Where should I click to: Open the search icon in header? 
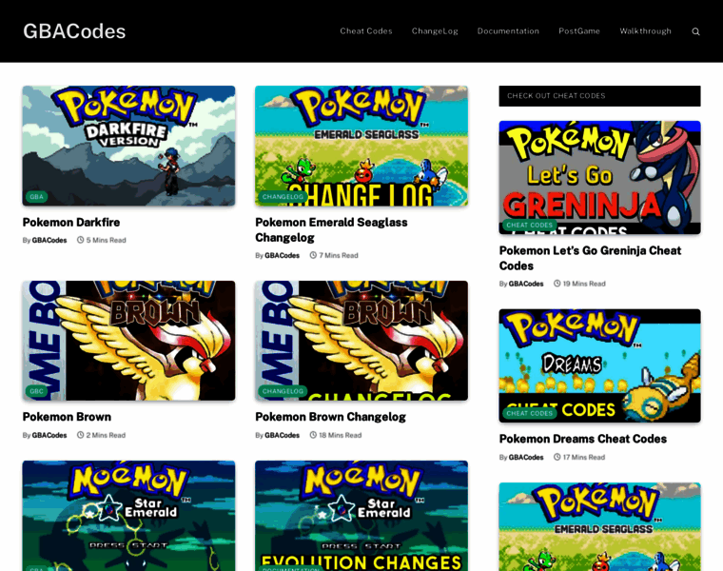[695, 31]
